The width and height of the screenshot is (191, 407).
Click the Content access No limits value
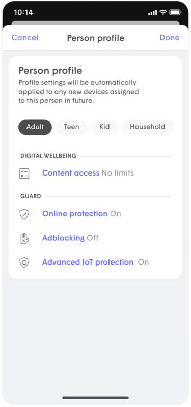pos(118,173)
